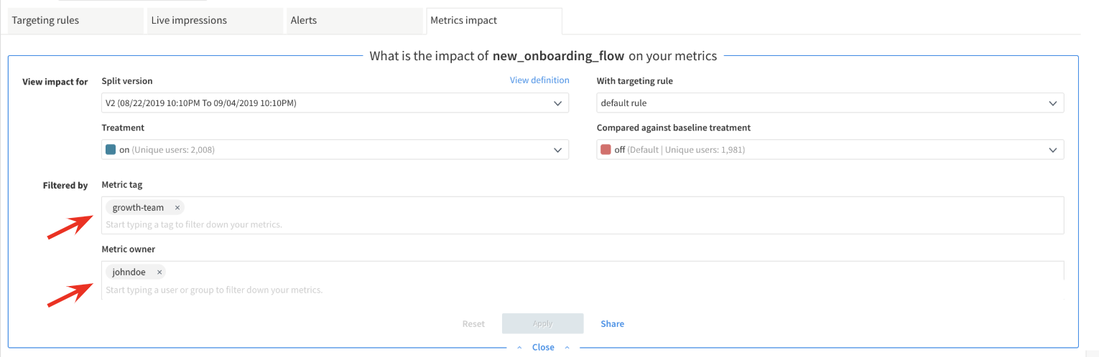Select the Metrics impact tab
Viewport: 1099px width, 357px height.
(x=494, y=21)
